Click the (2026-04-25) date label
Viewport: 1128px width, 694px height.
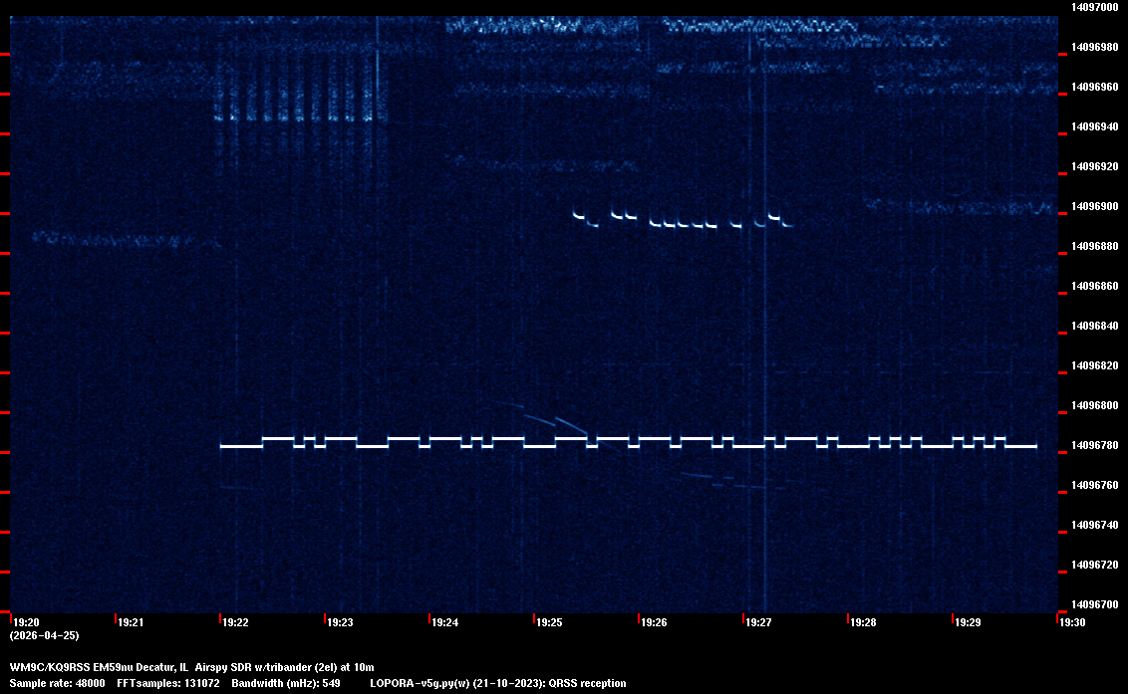coord(44,635)
